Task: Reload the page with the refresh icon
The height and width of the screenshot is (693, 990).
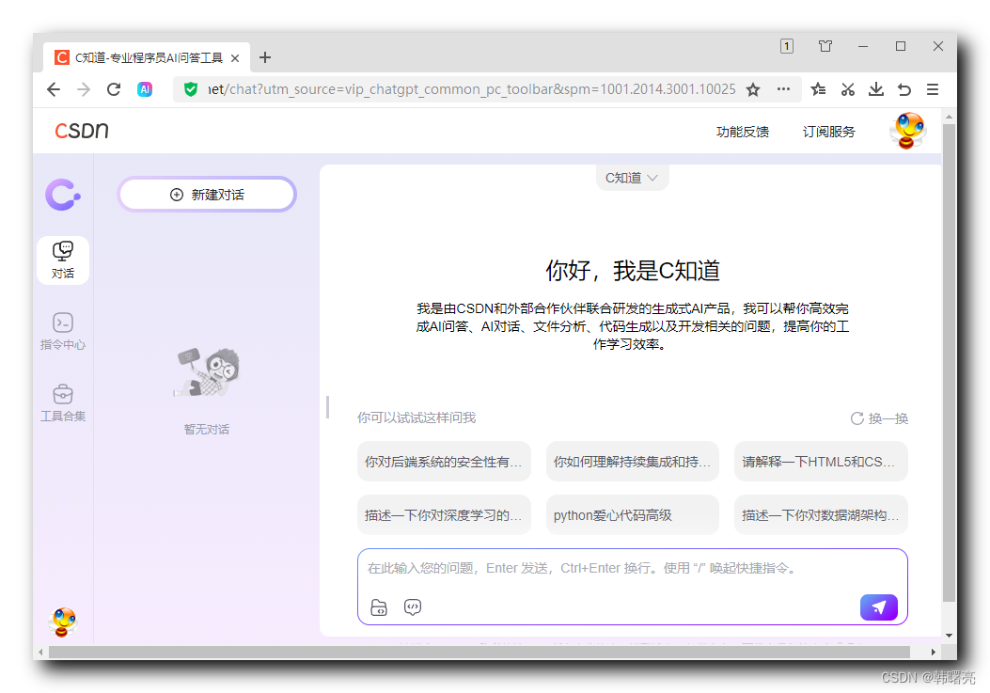Action: pyautogui.click(x=114, y=89)
